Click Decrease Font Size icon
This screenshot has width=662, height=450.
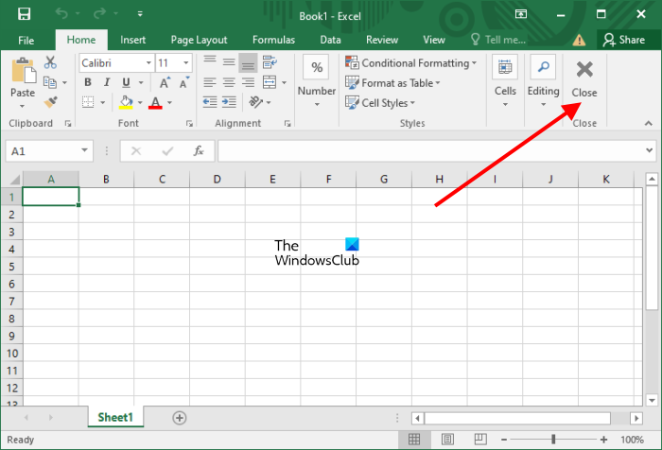click(184, 82)
